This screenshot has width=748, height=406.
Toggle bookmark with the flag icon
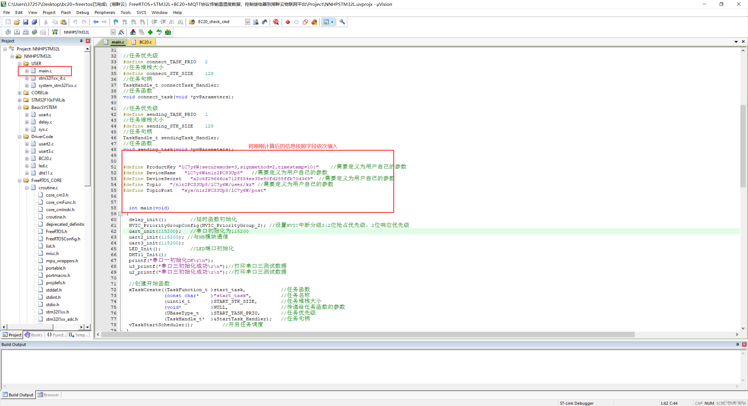[x=116, y=22]
